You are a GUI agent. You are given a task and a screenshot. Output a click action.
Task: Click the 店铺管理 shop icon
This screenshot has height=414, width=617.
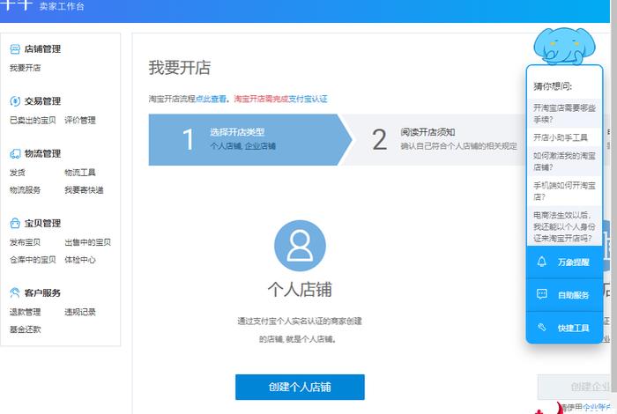(x=15, y=49)
